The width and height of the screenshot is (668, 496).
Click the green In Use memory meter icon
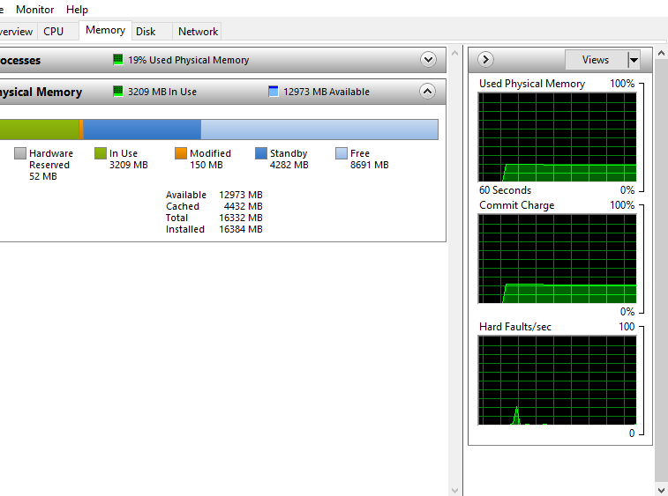click(118, 92)
